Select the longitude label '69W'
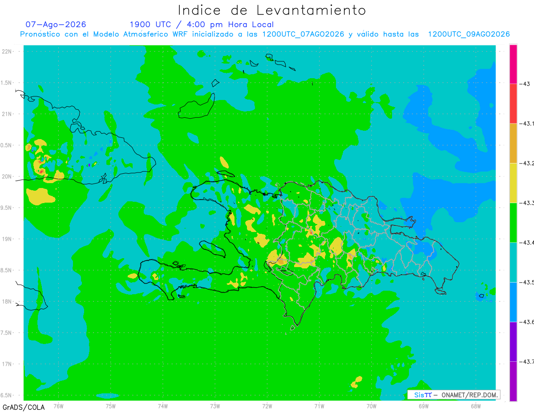534x412 pixels. [x=423, y=406]
